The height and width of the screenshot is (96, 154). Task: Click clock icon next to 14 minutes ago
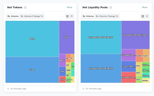pyautogui.click(x=83, y=89)
